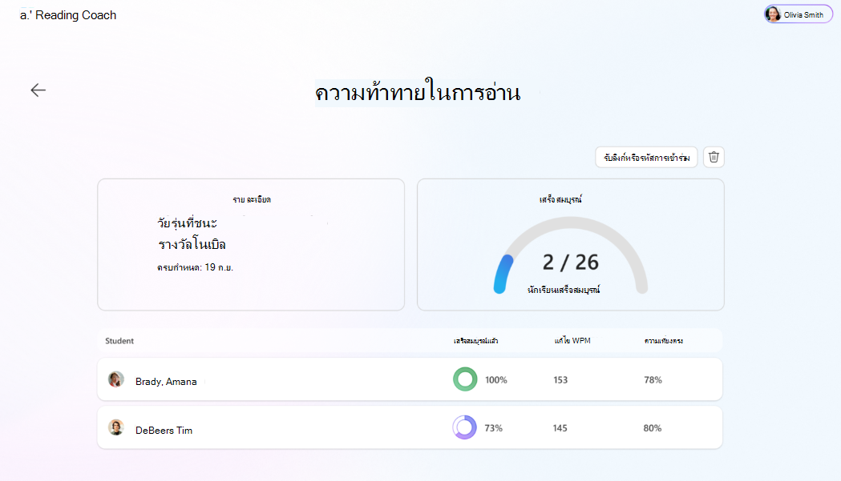841x481 pixels.
Task: Click Brady, Amana's profile picture
Action: (x=116, y=379)
